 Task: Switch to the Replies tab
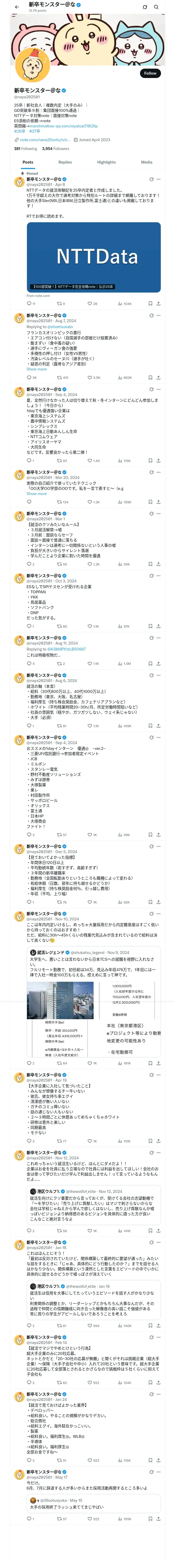coord(65,162)
